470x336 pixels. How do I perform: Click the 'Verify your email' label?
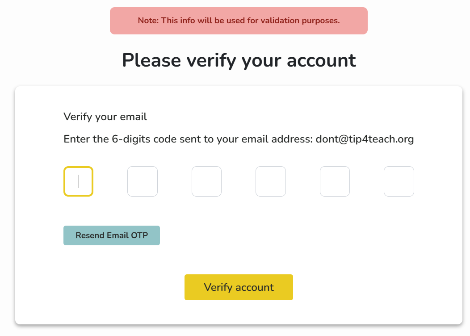click(105, 117)
